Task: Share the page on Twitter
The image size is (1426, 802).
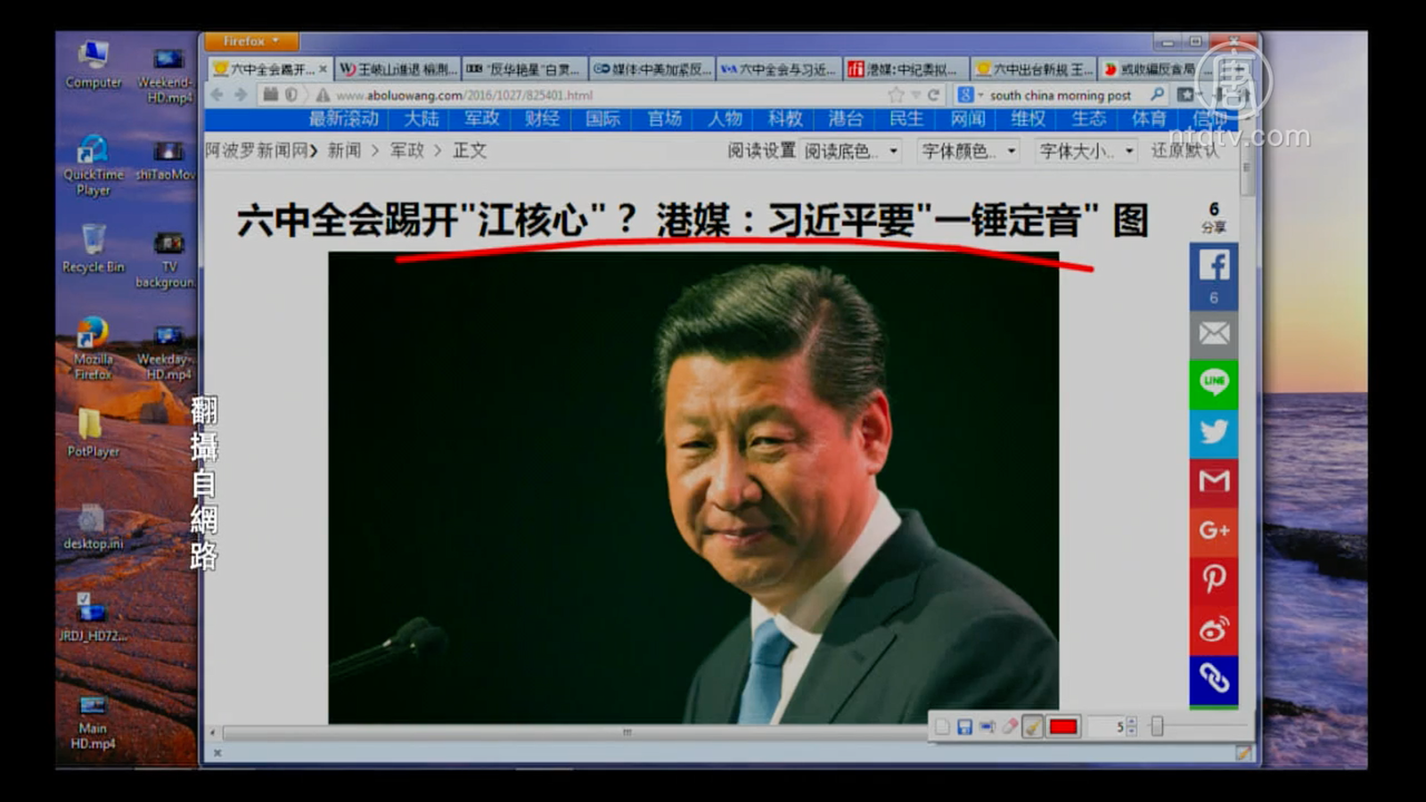Action: click(x=1213, y=433)
